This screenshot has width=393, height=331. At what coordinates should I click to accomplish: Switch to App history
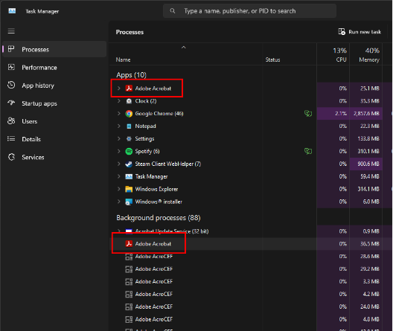point(54,86)
